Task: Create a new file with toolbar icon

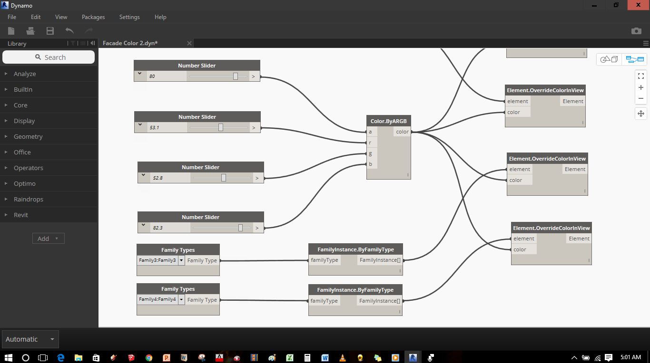Action: click(11, 31)
